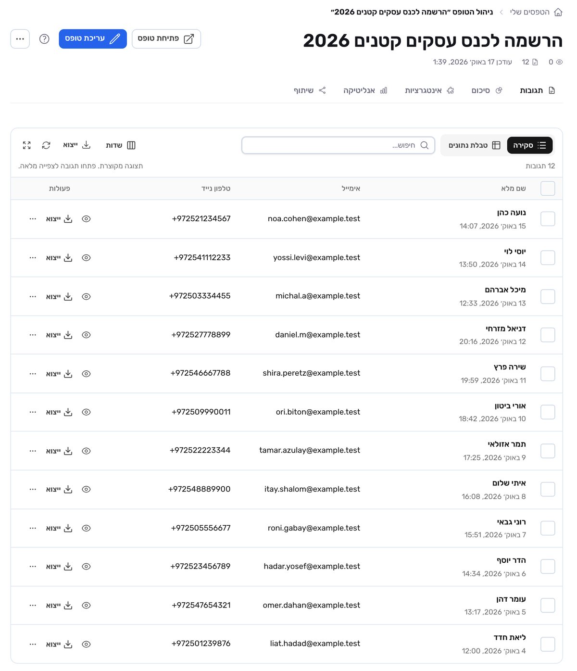Open row actions menu for נועה כהן

click(x=33, y=219)
